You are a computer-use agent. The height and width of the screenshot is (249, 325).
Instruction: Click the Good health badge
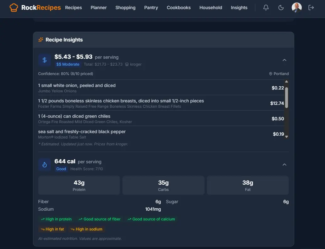click(61, 169)
